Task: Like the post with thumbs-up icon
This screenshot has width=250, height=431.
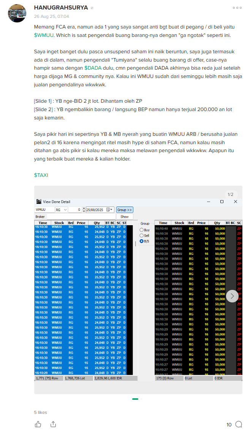Action: tap(38, 424)
